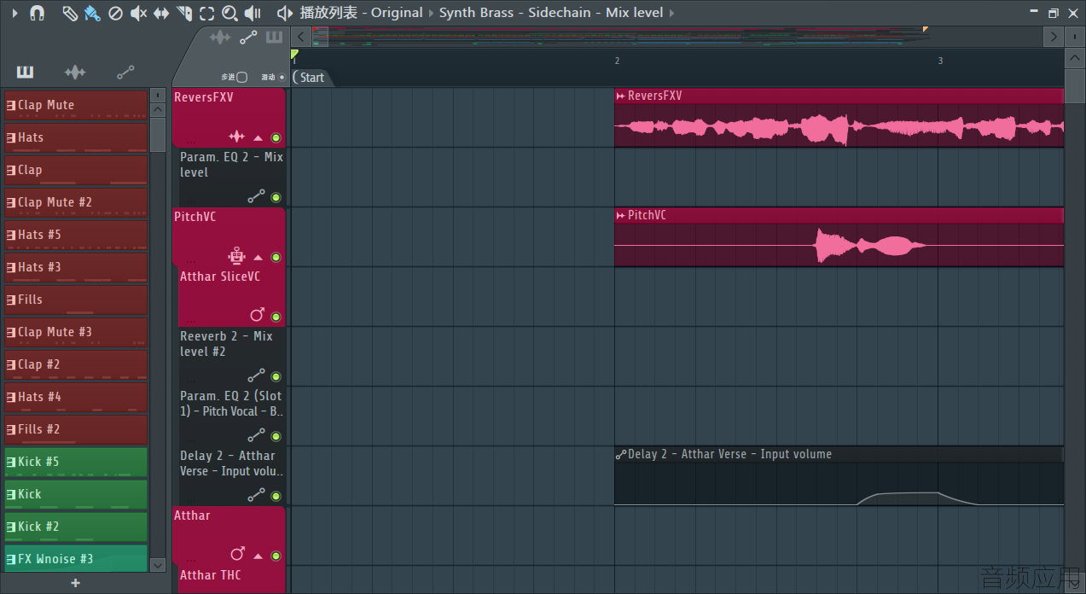
Task: Click the Start timeline marker
Action: point(311,78)
